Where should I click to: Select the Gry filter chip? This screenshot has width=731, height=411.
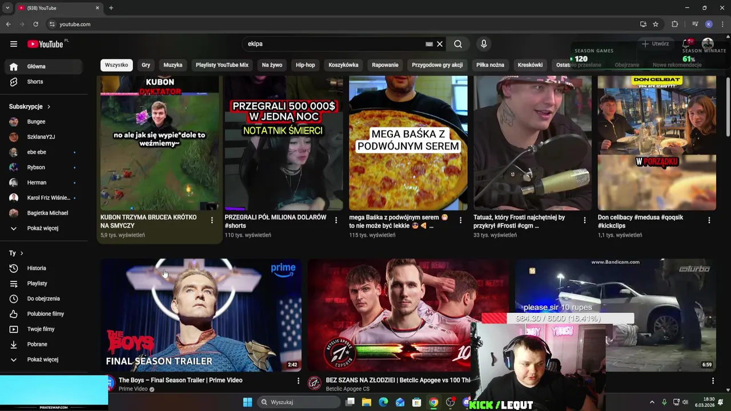point(146,65)
